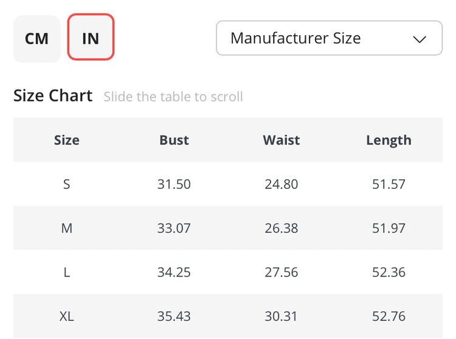Click the 51.97 length value
The image size is (456, 339).
(x=389, y=228)
